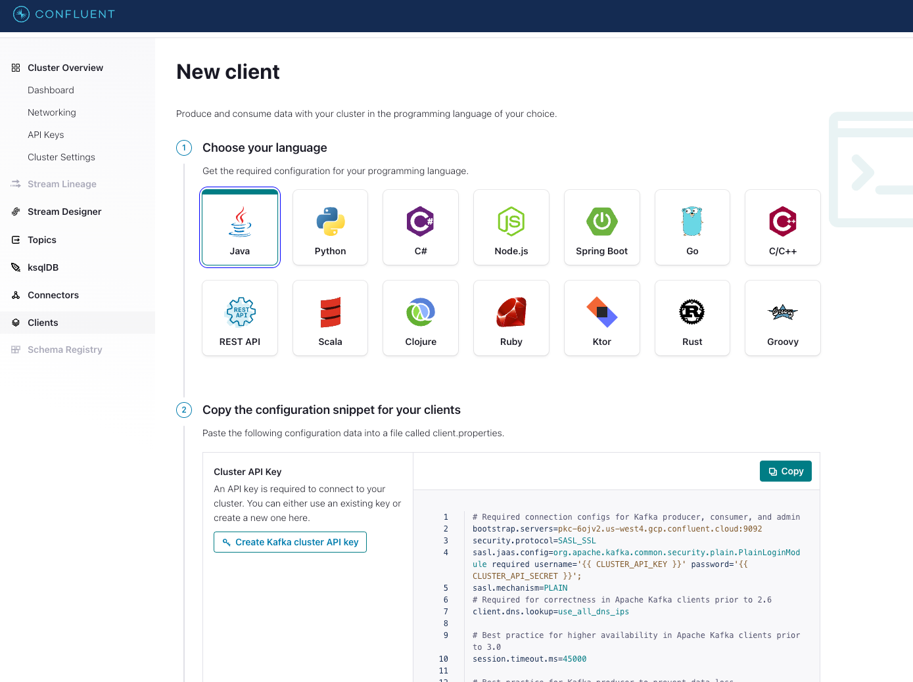Select the Ktor language tile
This screenshot has height=682, width=913.
601,318
